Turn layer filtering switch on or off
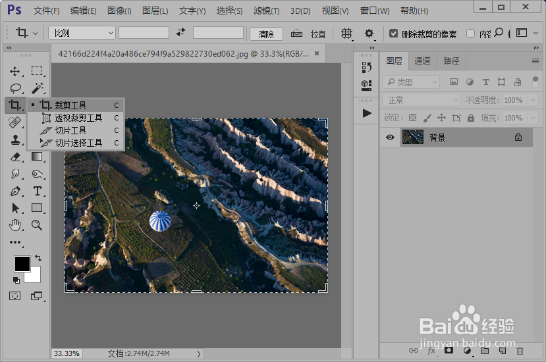The height and width of the screenshot is (362, 546). [x=535, y=82]
